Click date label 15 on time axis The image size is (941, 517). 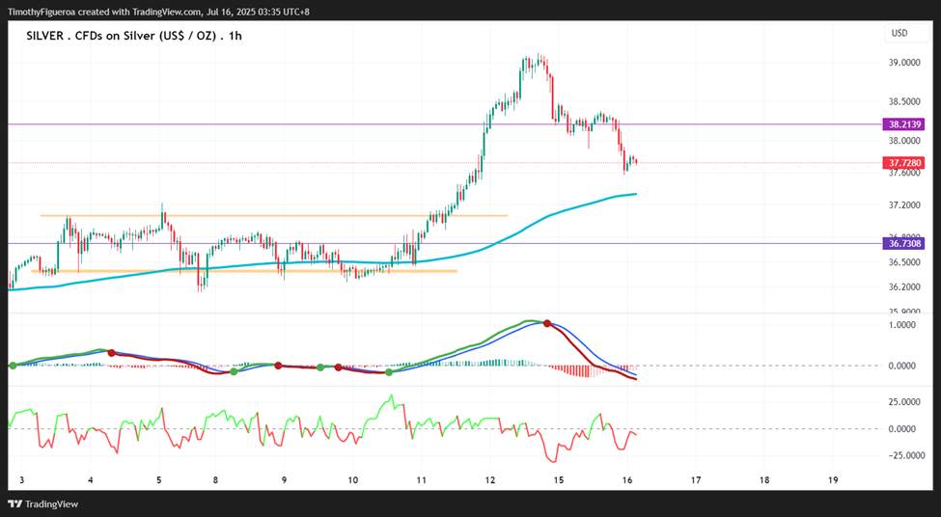(558, 480)
